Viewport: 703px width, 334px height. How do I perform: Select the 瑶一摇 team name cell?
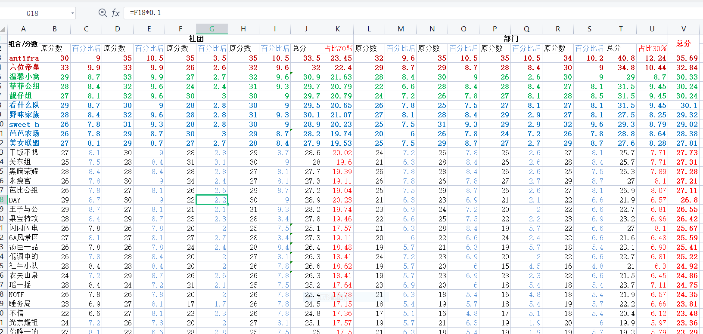[23, 285]
